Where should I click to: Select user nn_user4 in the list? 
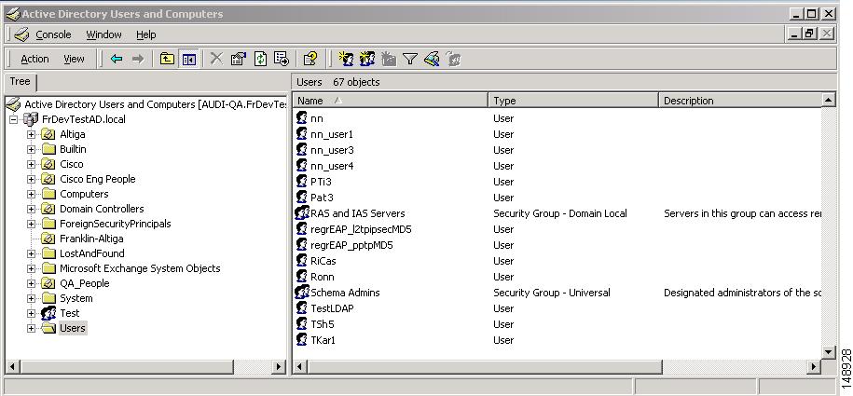(x=332, y=165)
